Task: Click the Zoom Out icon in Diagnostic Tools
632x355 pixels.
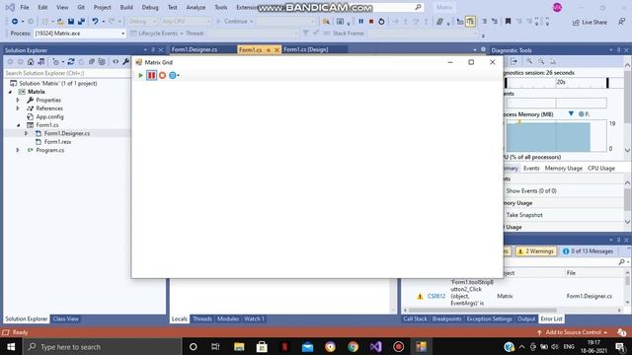Action: pos(541,61)
